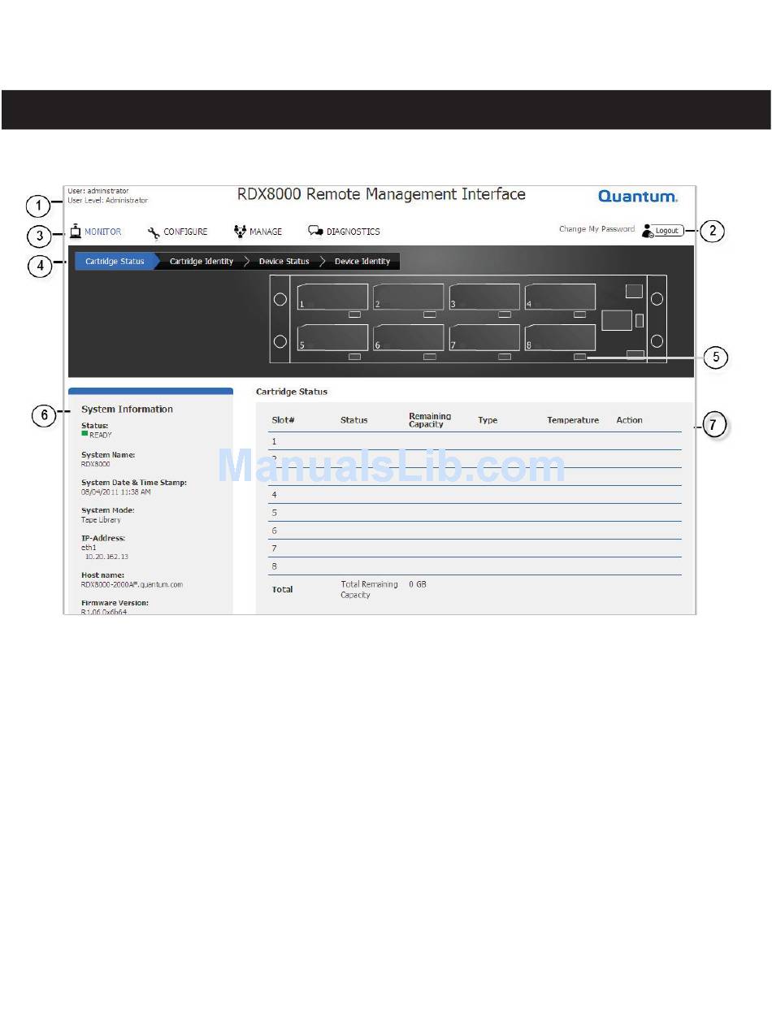Select cartridge slot 5 in device image
Screen dimensions: 772x1019
coord(333,337)
